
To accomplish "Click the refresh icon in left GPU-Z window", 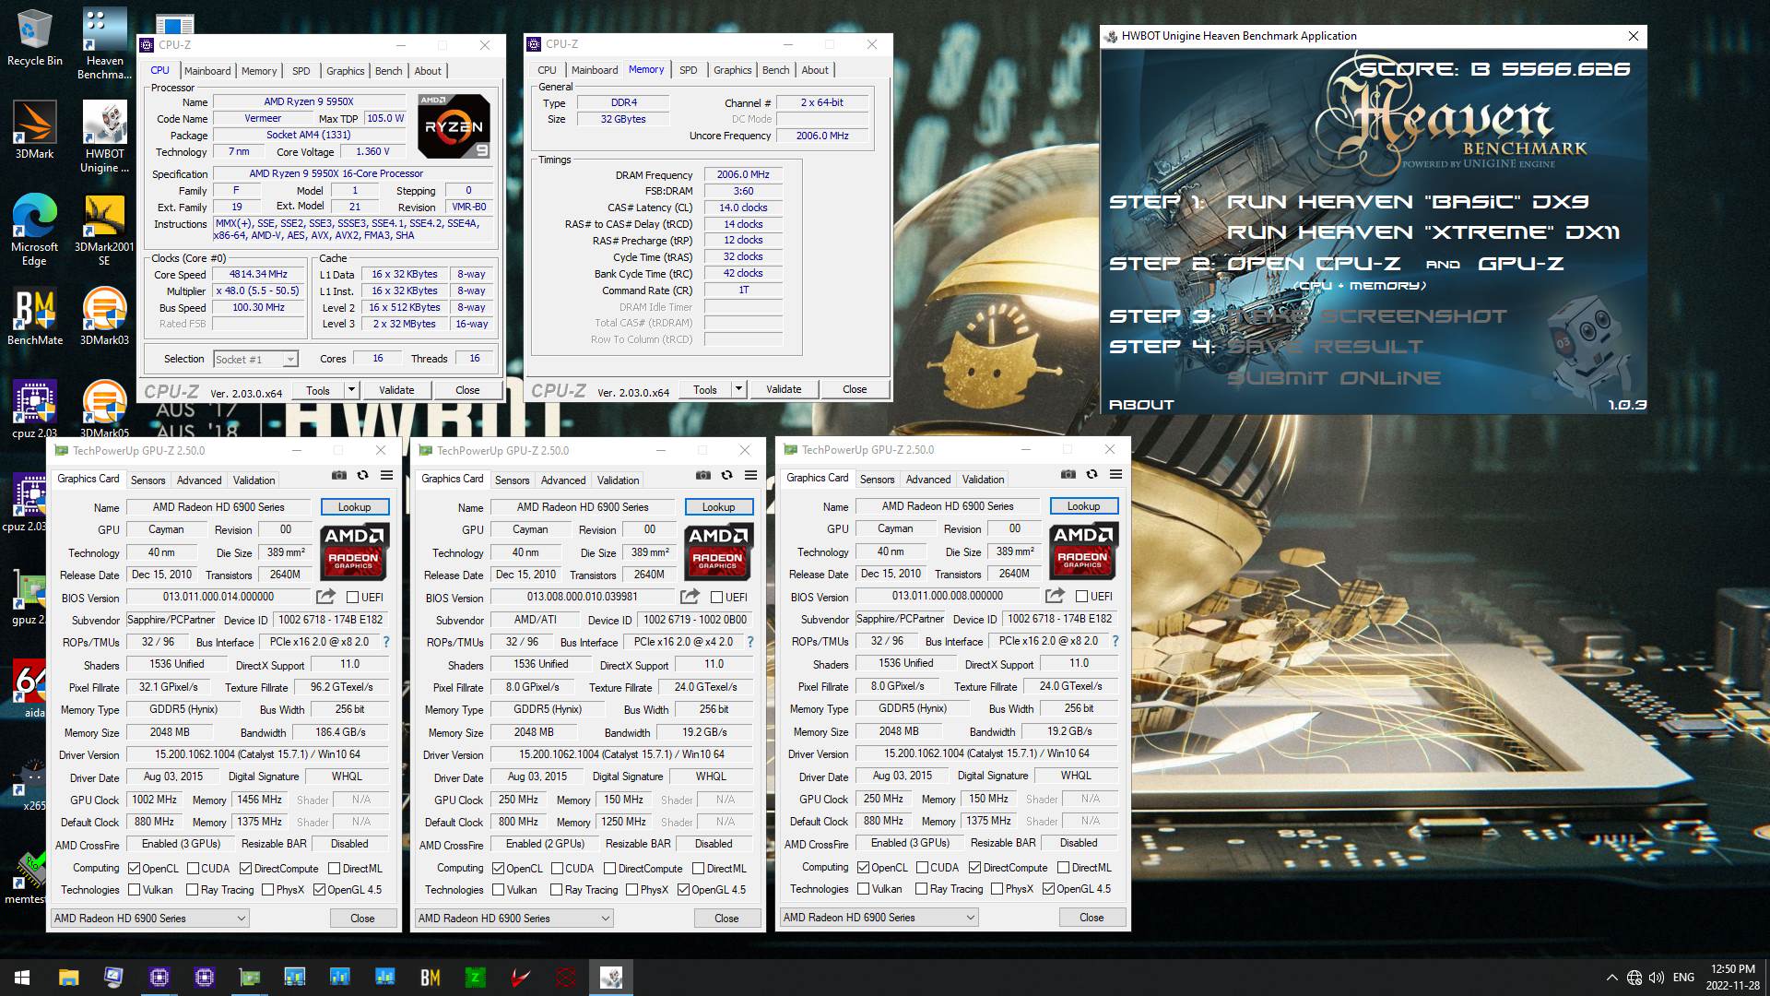I will pos(362,475).
